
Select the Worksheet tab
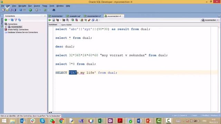(53, 24)
